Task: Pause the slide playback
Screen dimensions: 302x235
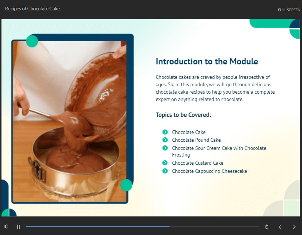Action: (x=19, y=226)
